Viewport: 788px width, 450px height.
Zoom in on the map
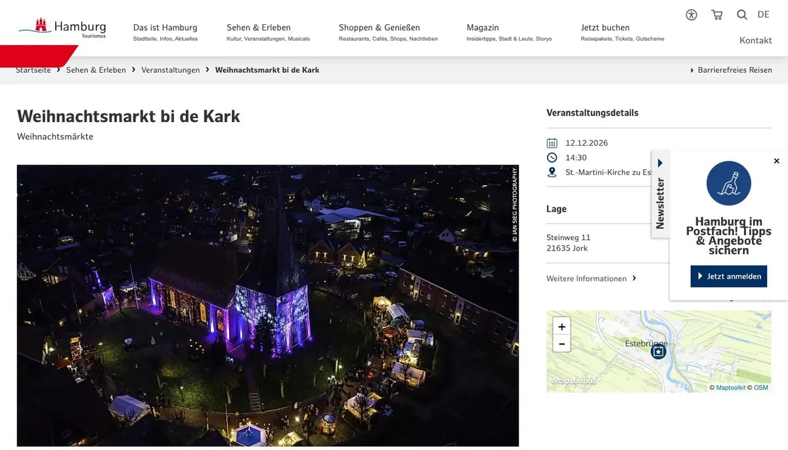(x=561, y=326)
